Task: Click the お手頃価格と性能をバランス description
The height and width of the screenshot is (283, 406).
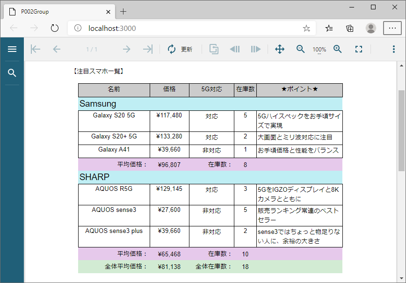Action: [x=298, y=151]
